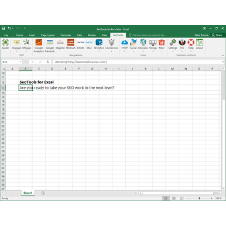Image resolution: width=226 pixels, height=226 pixels.
Task: Expand the formula bar
Action: click(223, 62)
